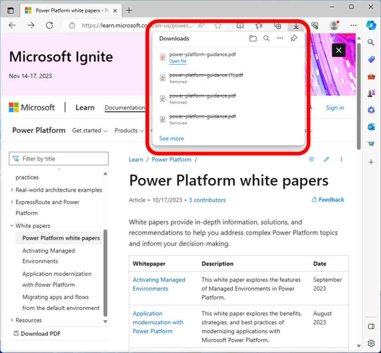Launch Microsoft 365 from the sidebar
381x353 pixels.
point(371,109)
